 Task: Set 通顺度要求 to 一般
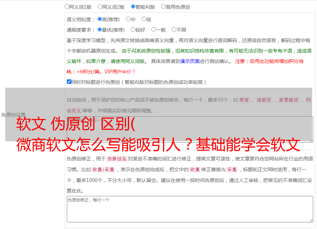coord(154,30)
